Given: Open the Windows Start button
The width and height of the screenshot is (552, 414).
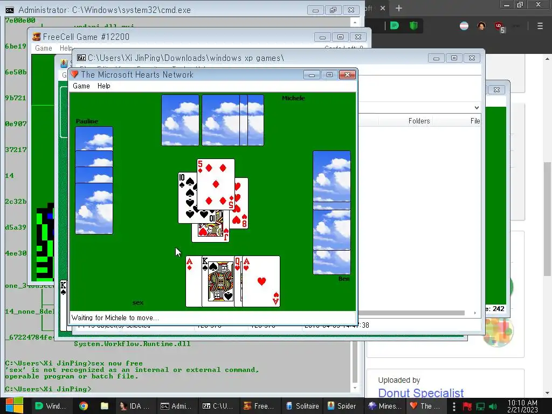Looking at the screenshot, I should tap(15, 405).
